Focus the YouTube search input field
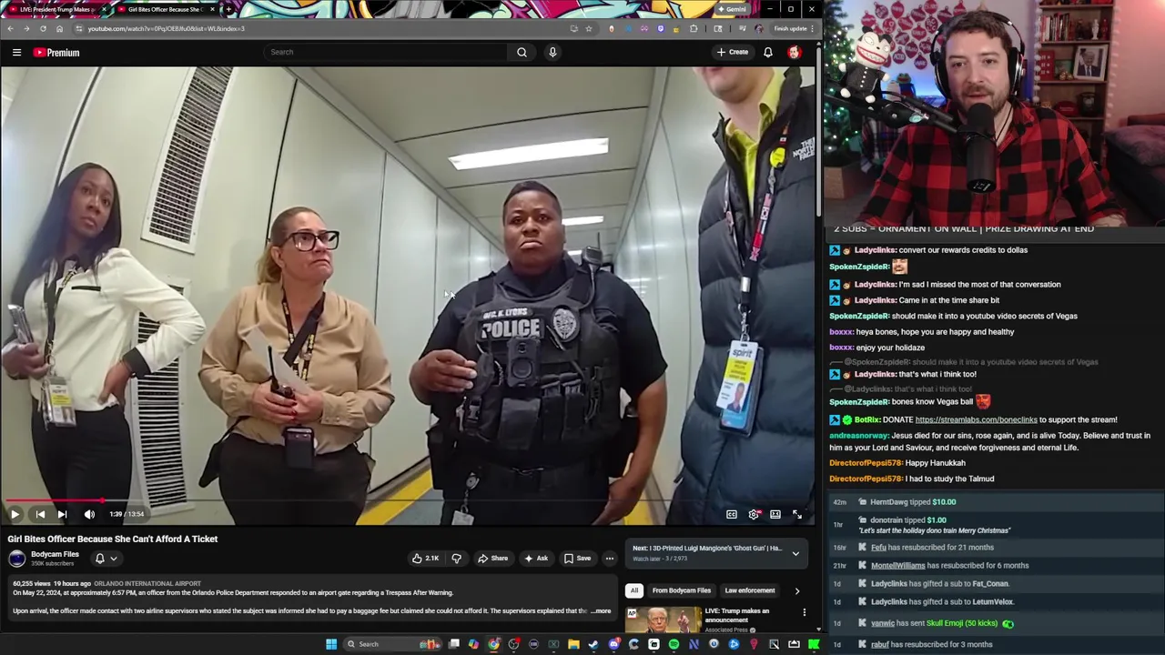Screen dimensions: 1165x655 click(x=384, y=52)
